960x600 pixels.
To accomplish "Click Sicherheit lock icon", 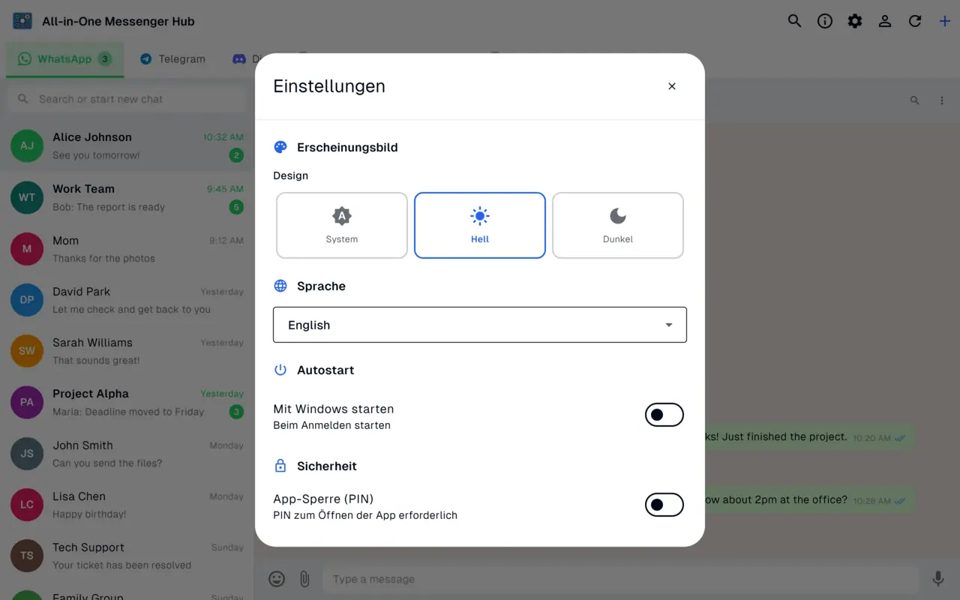I will pyautogui.click(x=280, y=466).
